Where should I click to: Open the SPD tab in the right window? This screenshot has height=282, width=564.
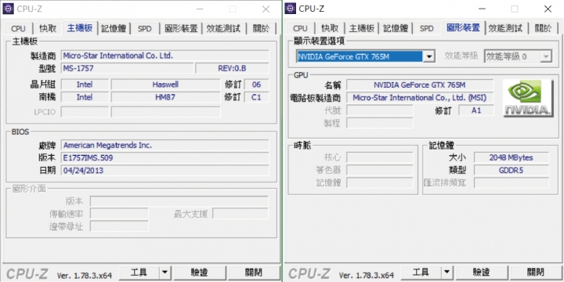pyautogui.click(x=427, y=28)
